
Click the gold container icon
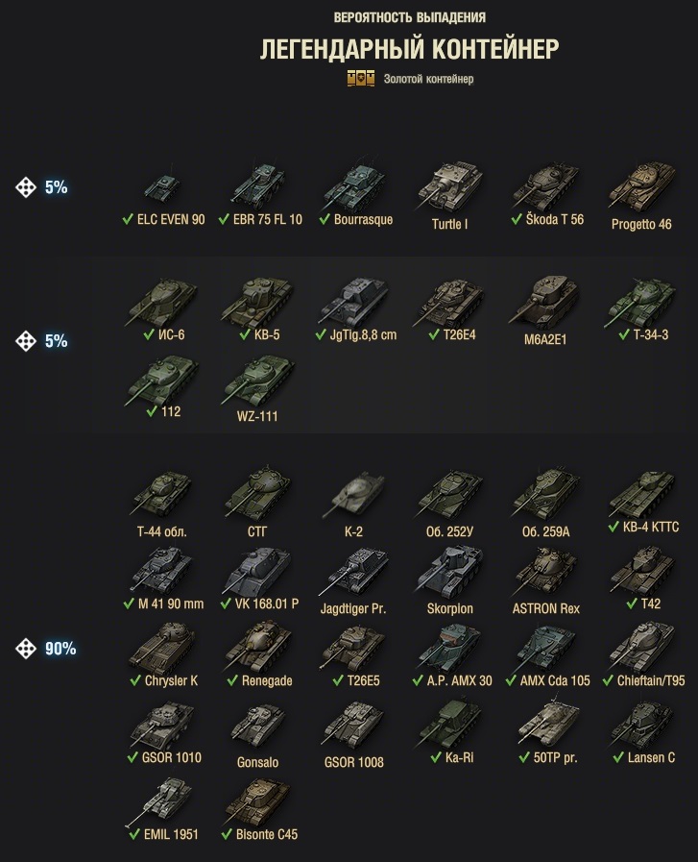[x=361, y=79]
